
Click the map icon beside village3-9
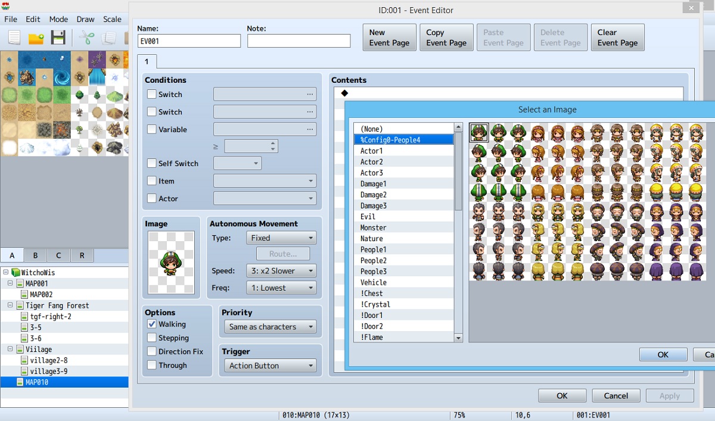24,371
